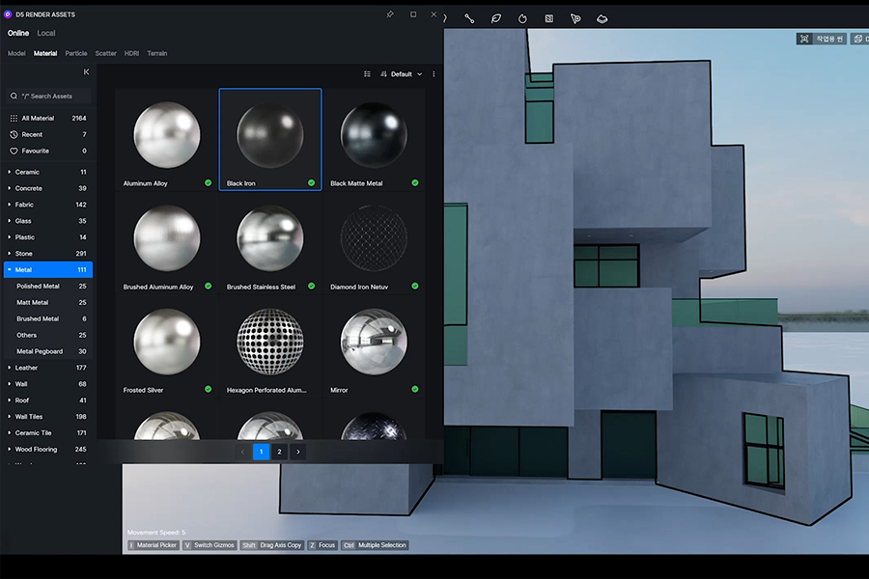Click the green check on Frosted Silver
869x579 pixels.
pos(208,389)
